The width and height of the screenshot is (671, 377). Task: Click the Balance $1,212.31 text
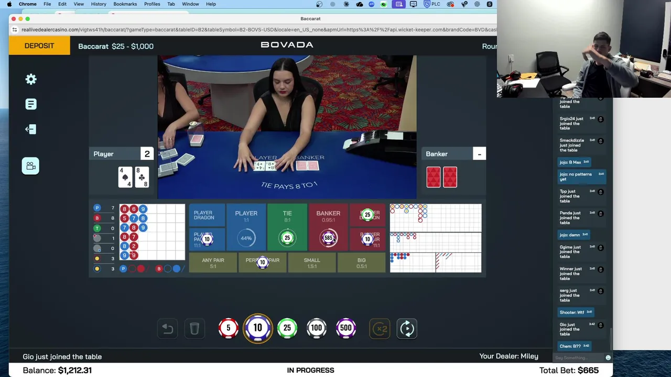pyautogui.click(x=57, y=370)
